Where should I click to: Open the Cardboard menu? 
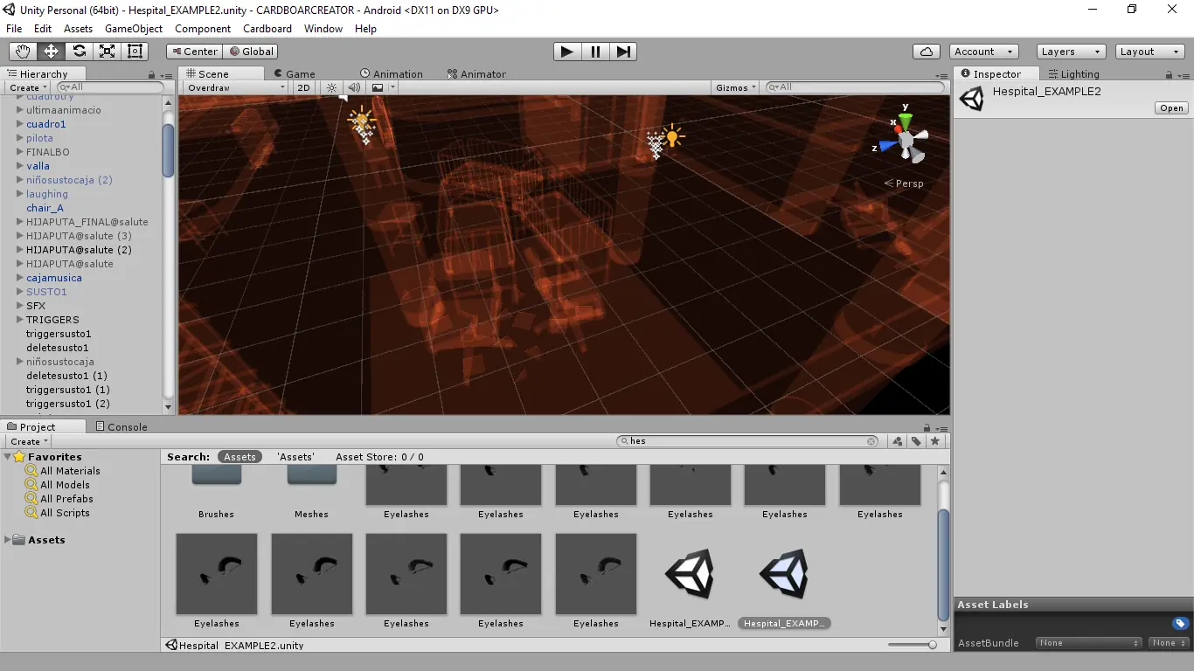click(x=267, y=29)
